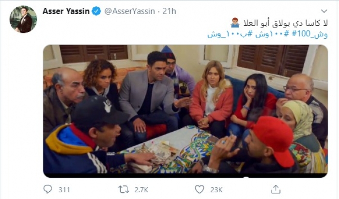Open the hashtag #ب١٠٠_وش
Screen dimensions: 339x199
pyautogui.click(x=230, y=34)
